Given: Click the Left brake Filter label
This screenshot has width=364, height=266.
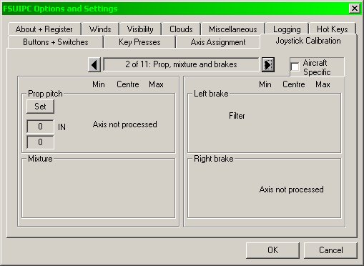Looking at the screenshot, I should pos(237,116).
